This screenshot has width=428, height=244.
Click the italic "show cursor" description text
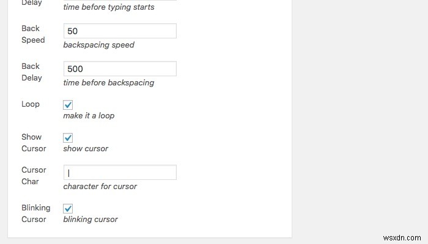(x=86, y=148)
